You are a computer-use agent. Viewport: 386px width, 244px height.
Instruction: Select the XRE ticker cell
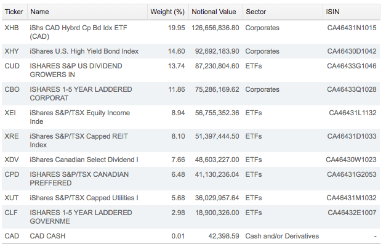click(x=12, y=136)
